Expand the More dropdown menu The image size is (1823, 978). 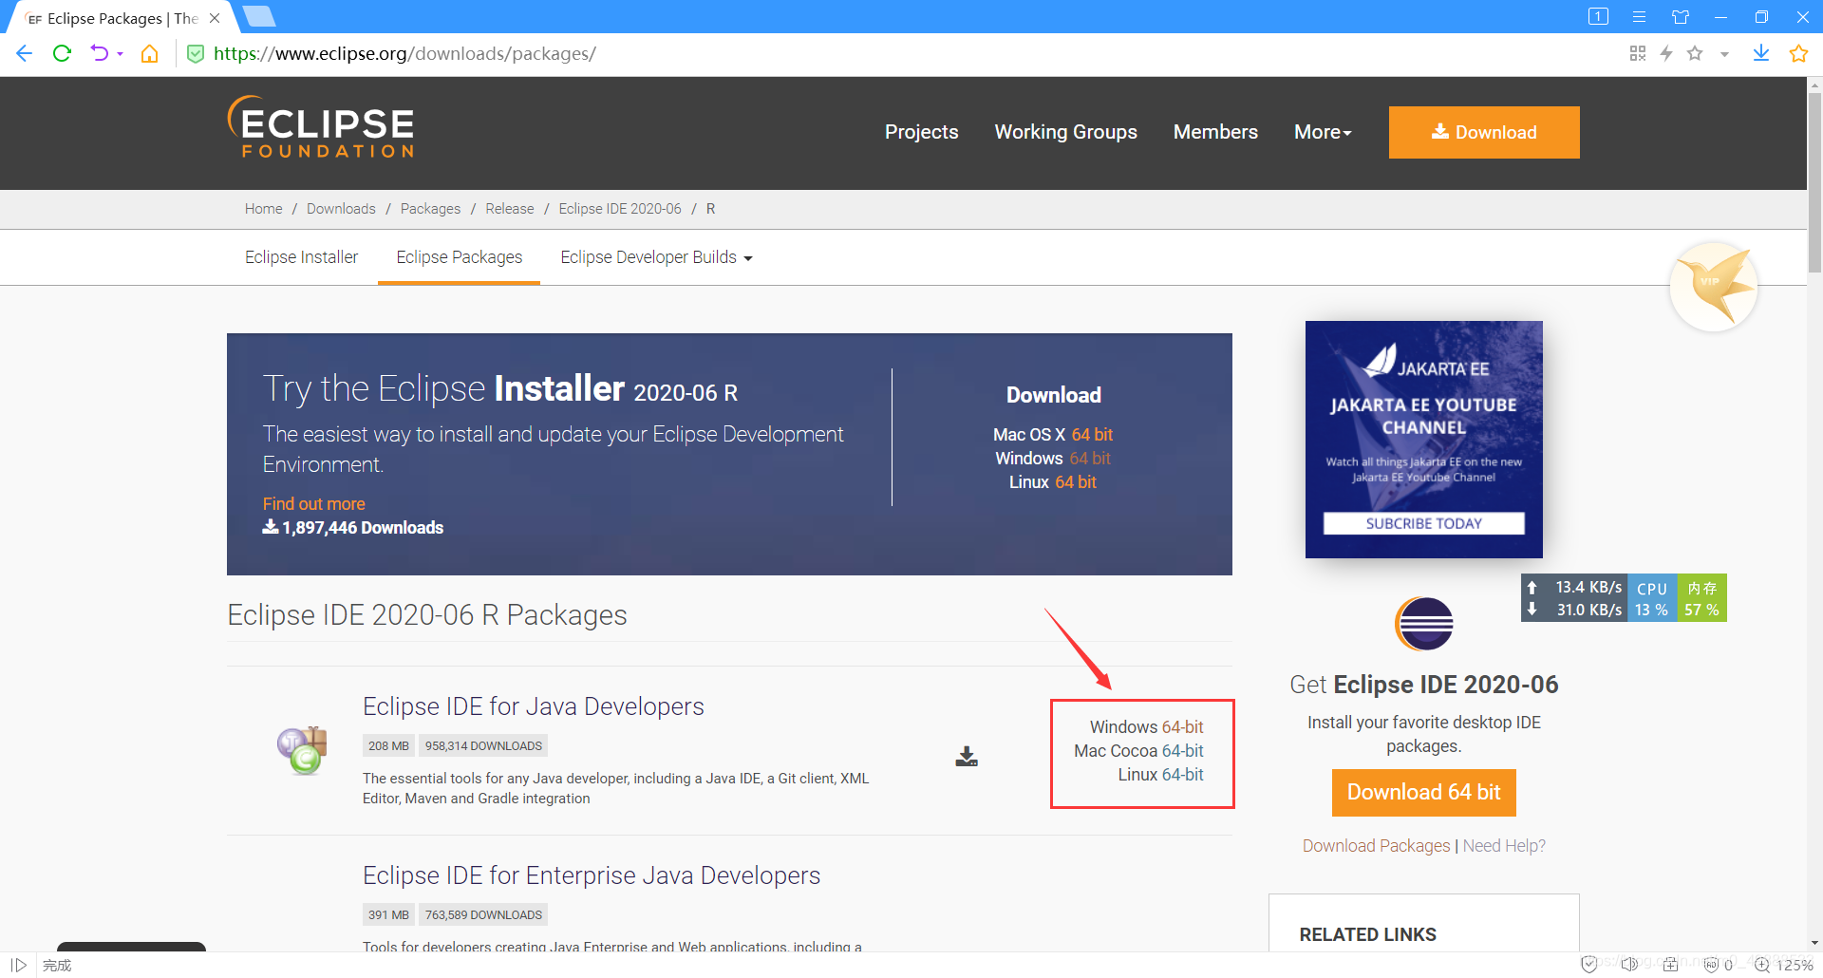[1323, 132]
